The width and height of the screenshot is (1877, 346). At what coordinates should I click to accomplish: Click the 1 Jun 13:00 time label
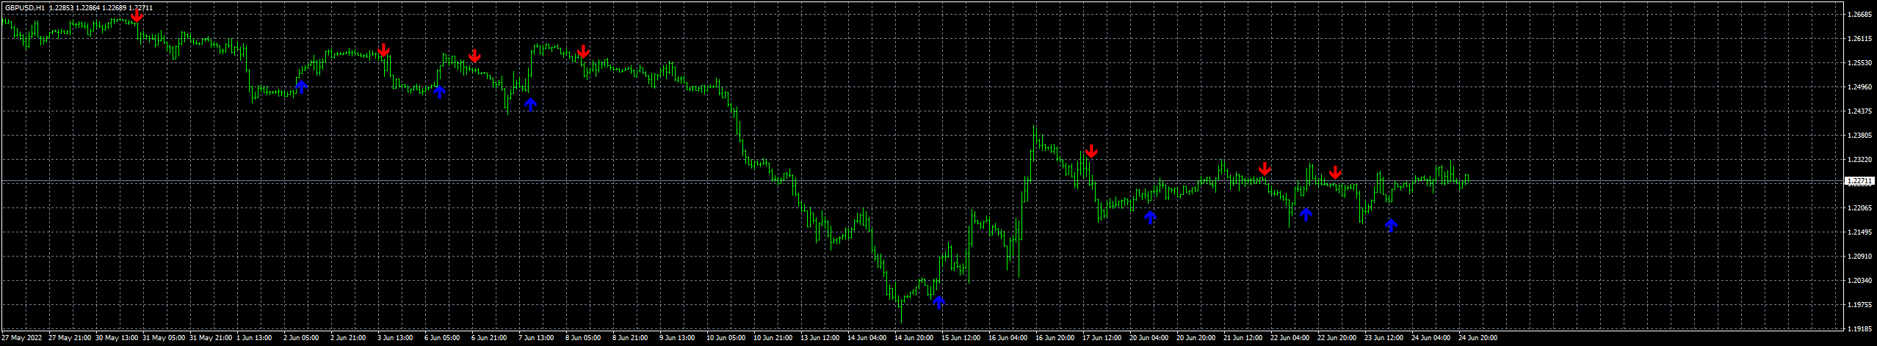(254, 338)
